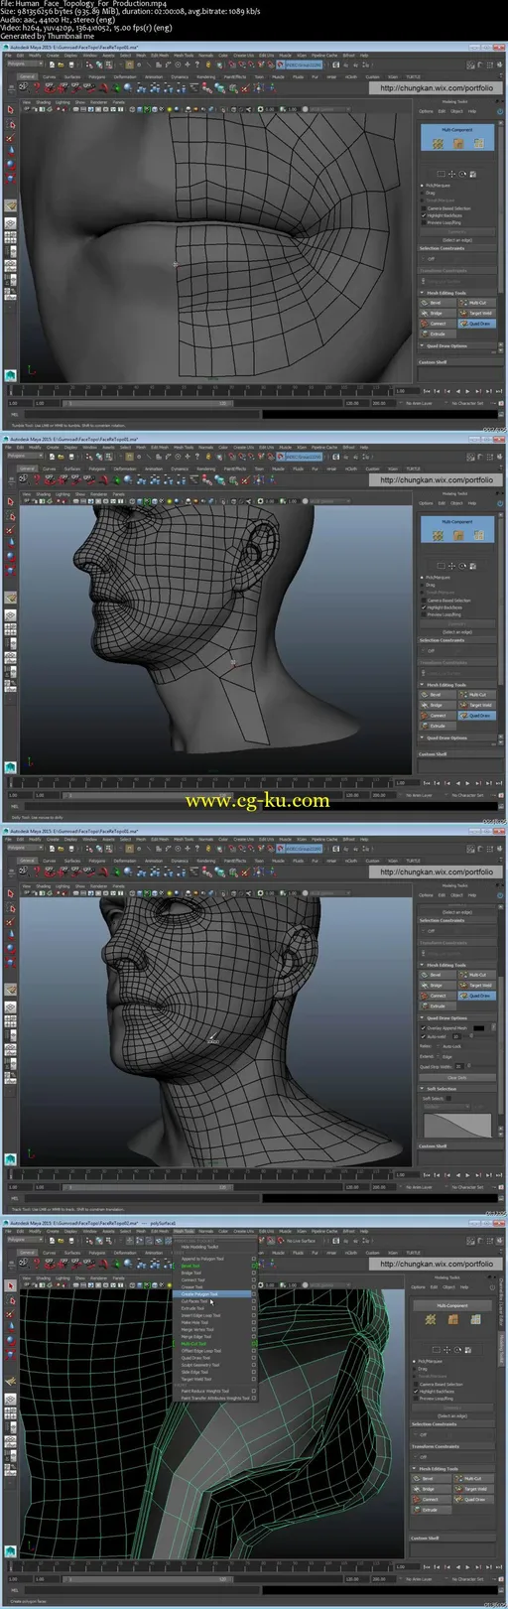
Task: Select Create Polygon Tool in the open Mesh Tools menu
Action: pyautogui.click(x=212, y=1294)
